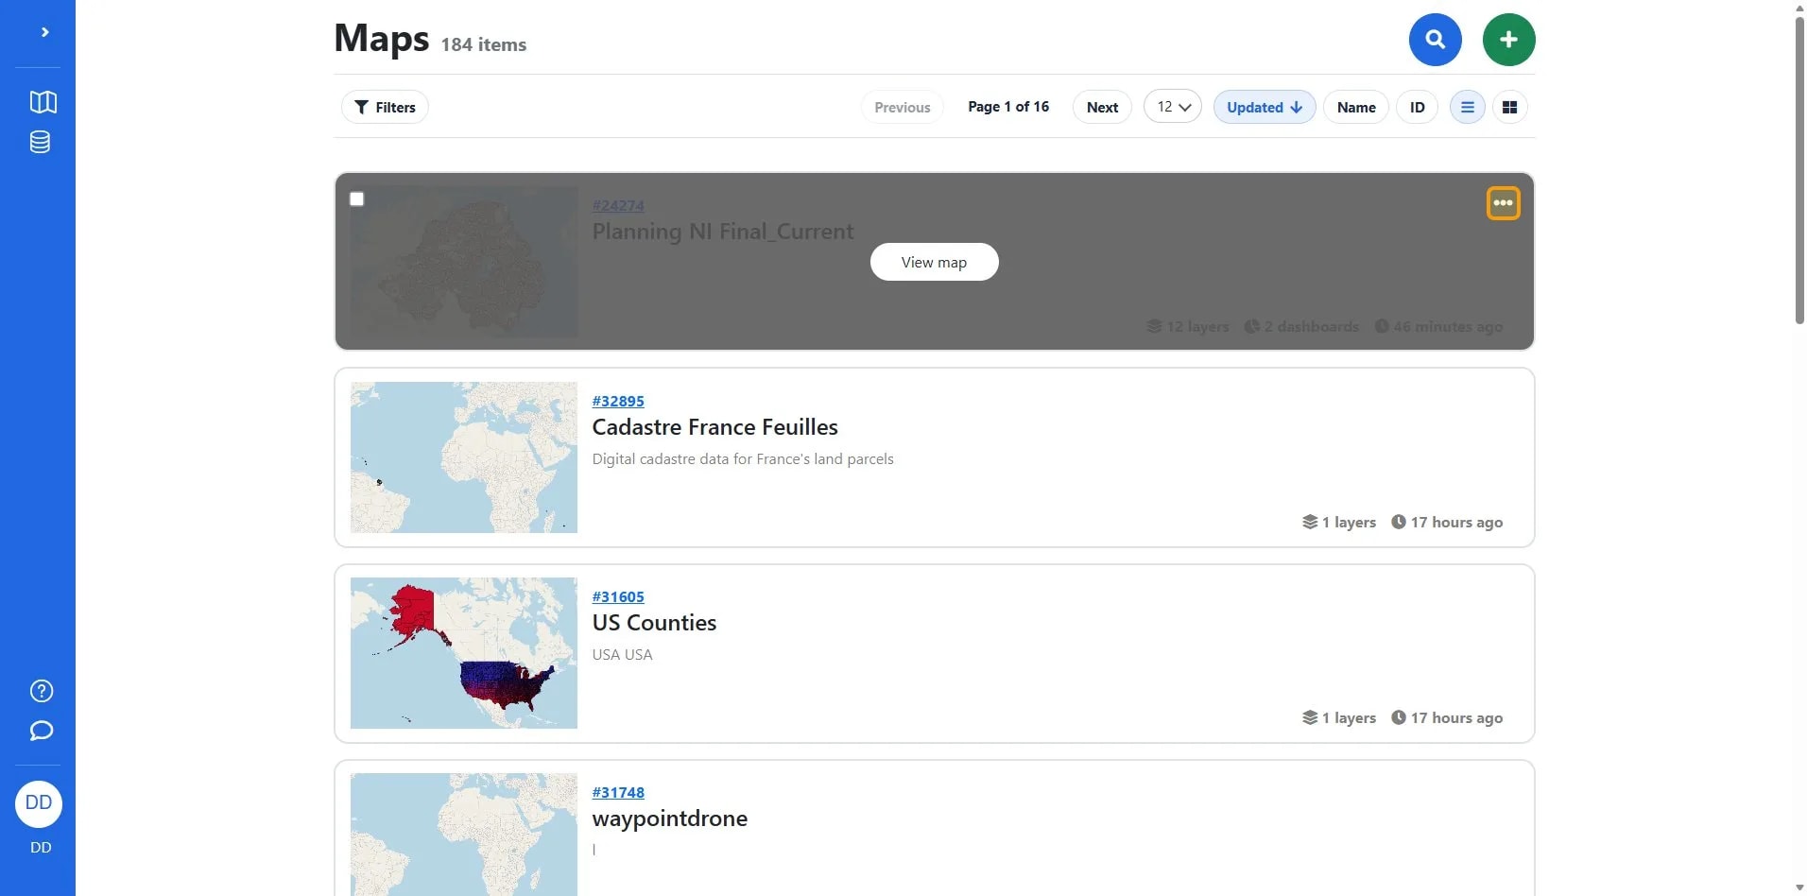Open map ID link #24274
Image resolution: width=1807 pixels, height=896 pixels.
click(618, 205)
